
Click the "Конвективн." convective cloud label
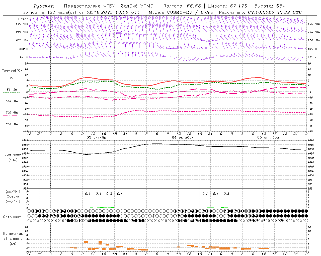tap(13, 234)
